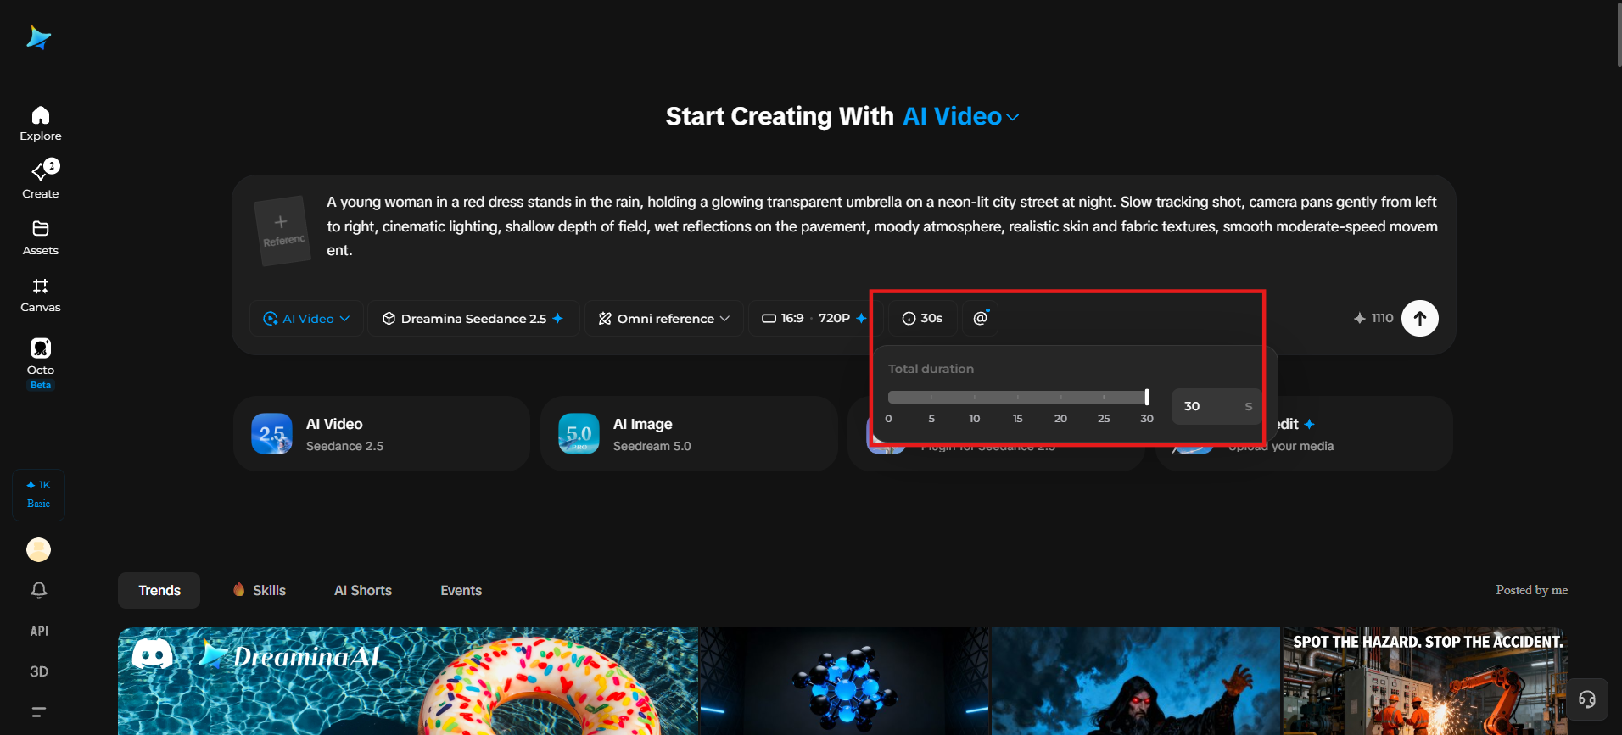The width and height of the screenshot is (1622, 735).
Task: Expand the sidebar menu at the bottom
Action: tap(39, 712)
